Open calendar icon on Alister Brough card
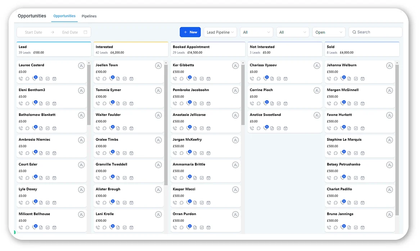420x251 pixels. [x=131, y=203]
